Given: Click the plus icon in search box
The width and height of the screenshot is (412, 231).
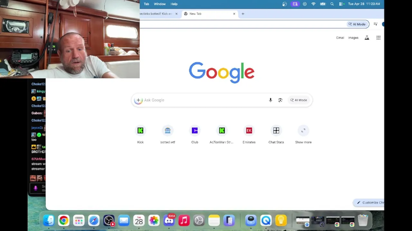Looking at the screenshot, I should coord(138,100).
